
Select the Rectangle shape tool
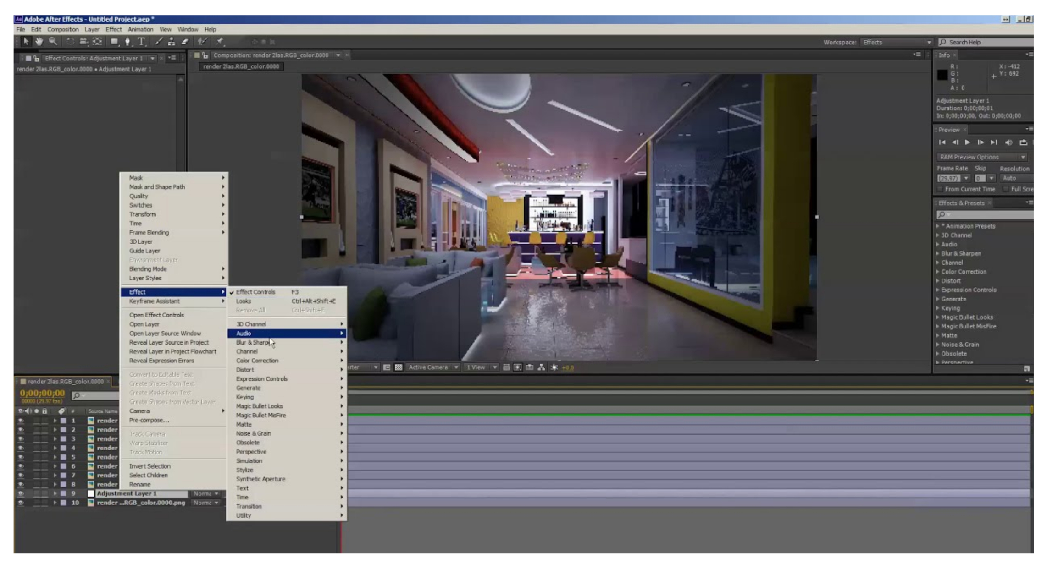(x=114, y=42)
